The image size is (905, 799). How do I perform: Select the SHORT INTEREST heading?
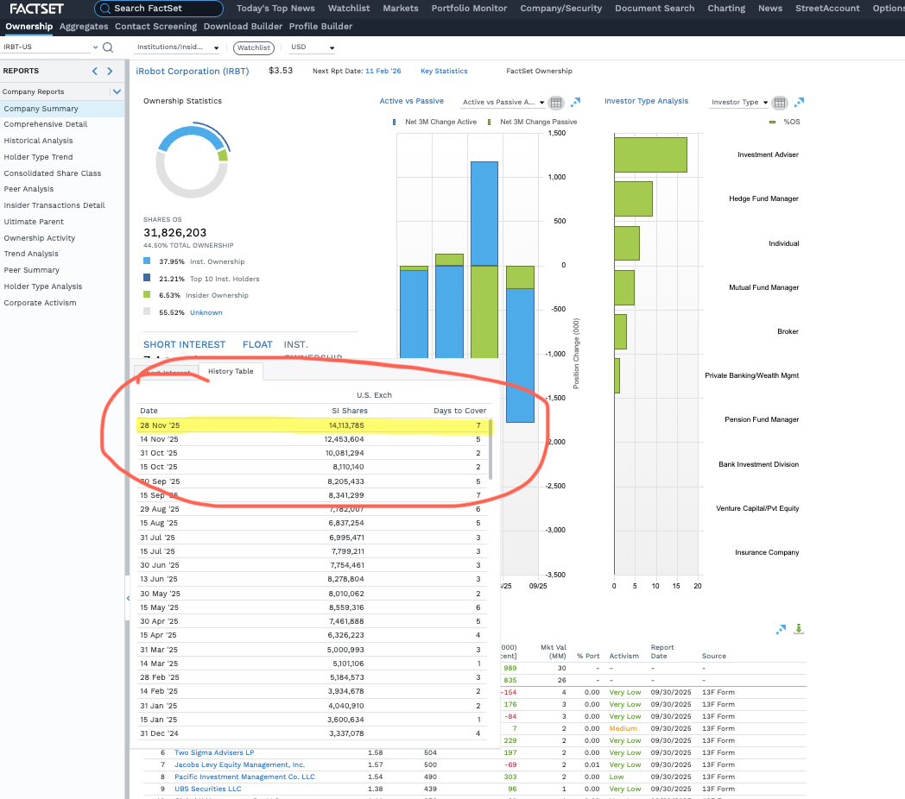tap(184, 344)
